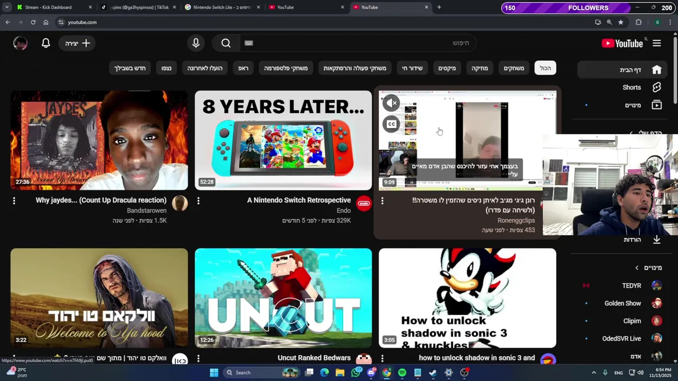
Task: Open the Sonic shadow unlock thumbnail
Action: 467,298
